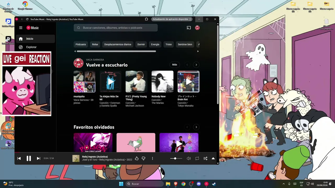Play P.Y.T. (Pretty Young Thing) thumbnail
This screenshot has height=188, width=335.
click(136, 81)
